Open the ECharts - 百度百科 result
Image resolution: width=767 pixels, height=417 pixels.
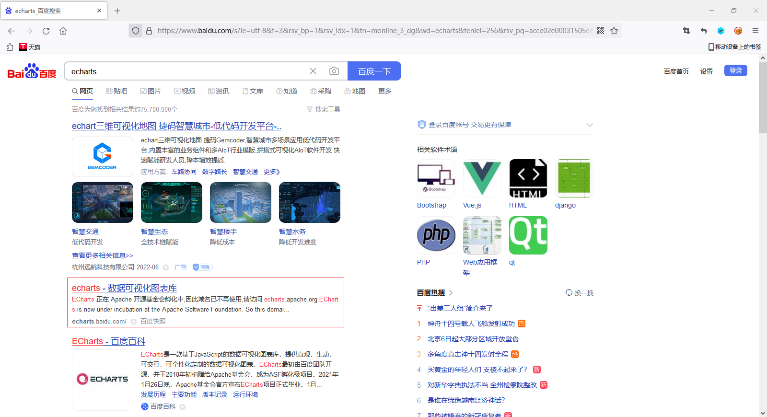(108, 341)
